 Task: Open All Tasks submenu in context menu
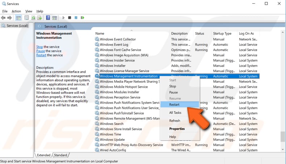[180, 113]
